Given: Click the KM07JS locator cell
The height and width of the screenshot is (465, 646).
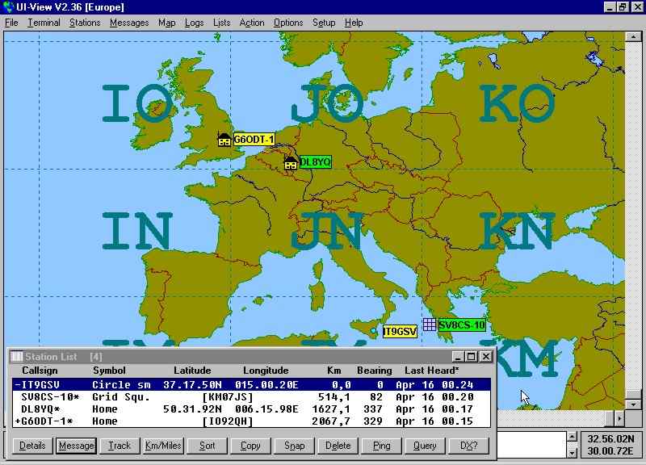Looking at the screenshot, I should pos(228,397).
